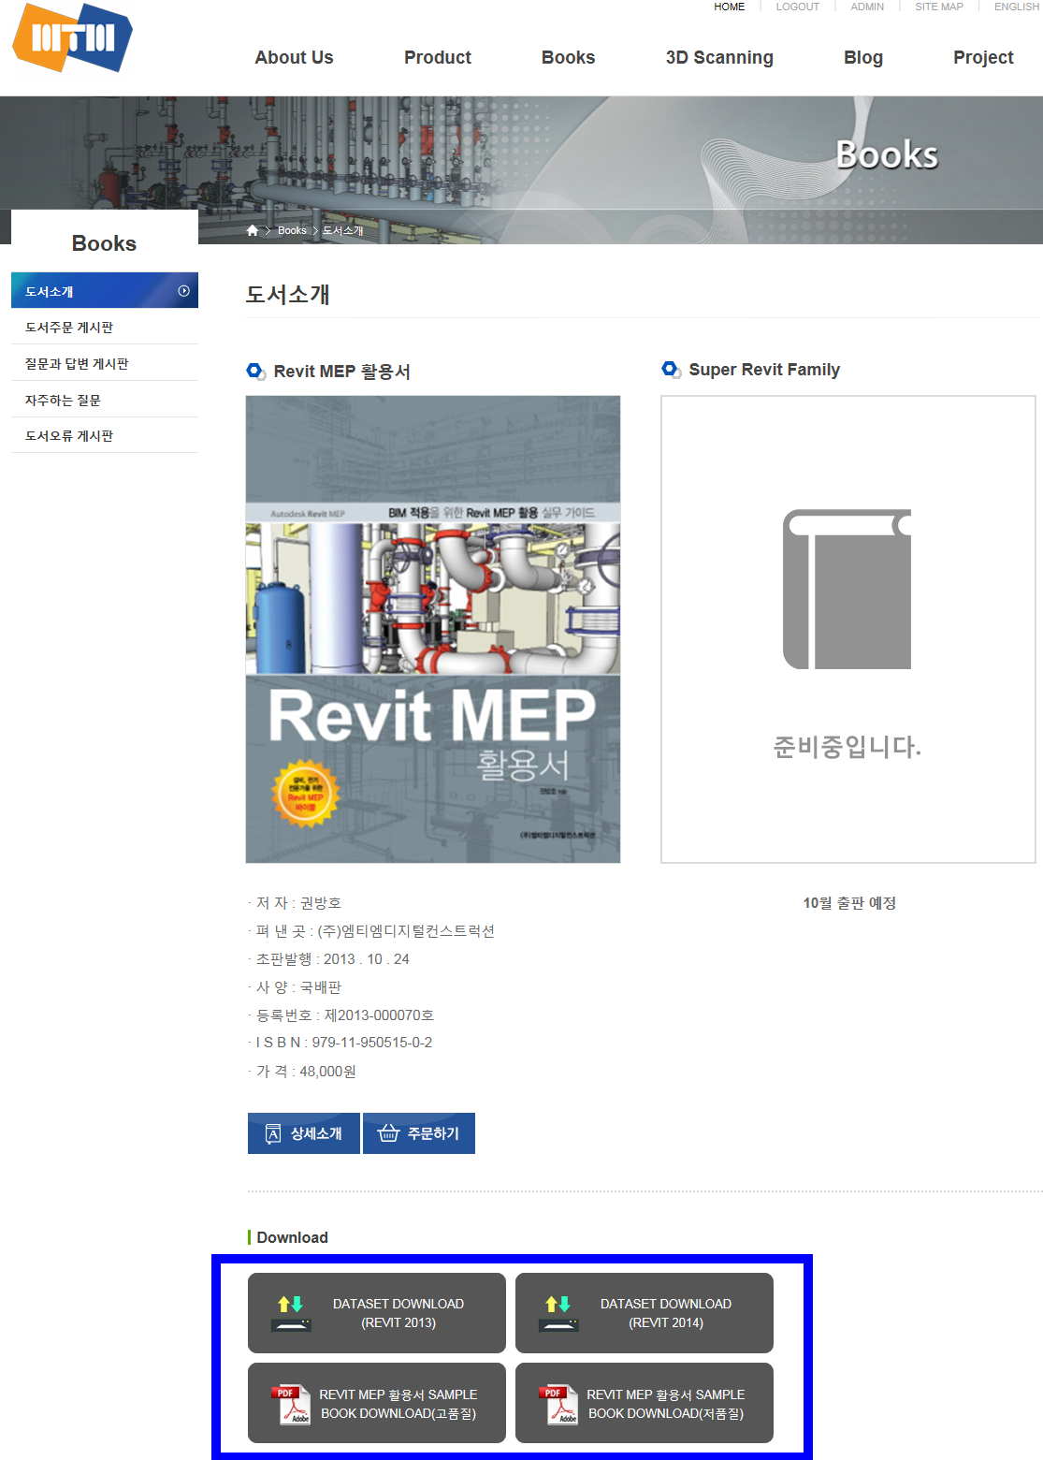Click the 상세소개 button
The width and height of the screenshot is (1043, 1460).
pyautogui.click(x=304, y=1133)
